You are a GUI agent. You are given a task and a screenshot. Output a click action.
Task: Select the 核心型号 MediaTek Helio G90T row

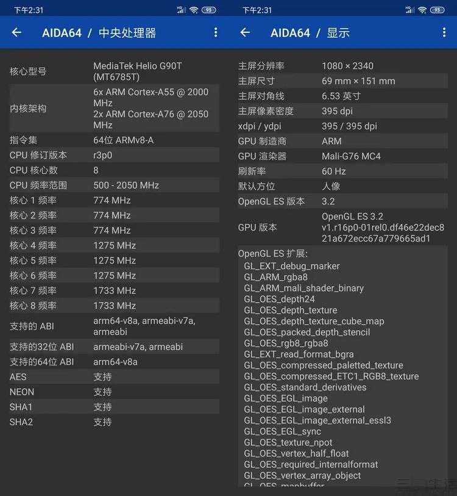click(115, 71)
